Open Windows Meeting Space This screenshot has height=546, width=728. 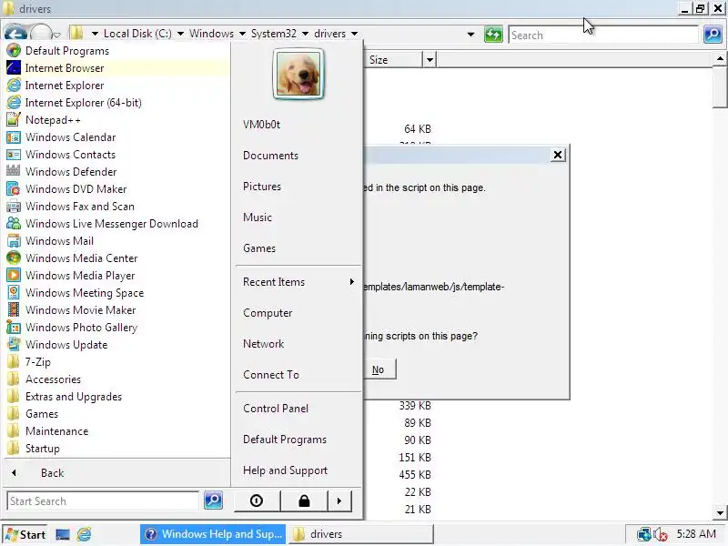click(84, 293)
